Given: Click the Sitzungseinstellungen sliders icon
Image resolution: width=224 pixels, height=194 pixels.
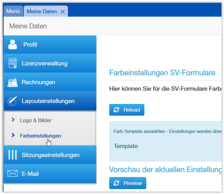Looking at the screenshot, I should pyautogui.click(x=13, y=155).
